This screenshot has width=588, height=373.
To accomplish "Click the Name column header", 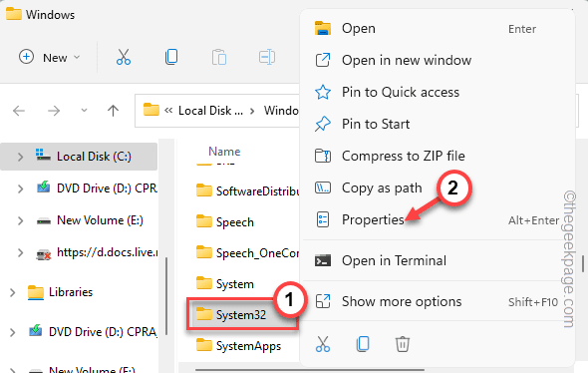I will point(224,152).
